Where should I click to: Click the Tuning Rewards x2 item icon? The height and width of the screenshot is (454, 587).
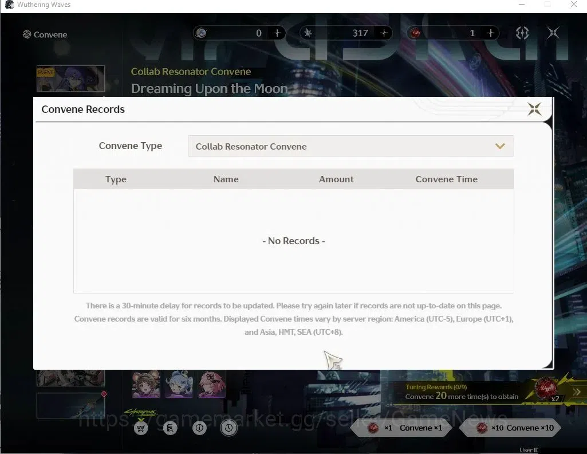pos(546,390)
